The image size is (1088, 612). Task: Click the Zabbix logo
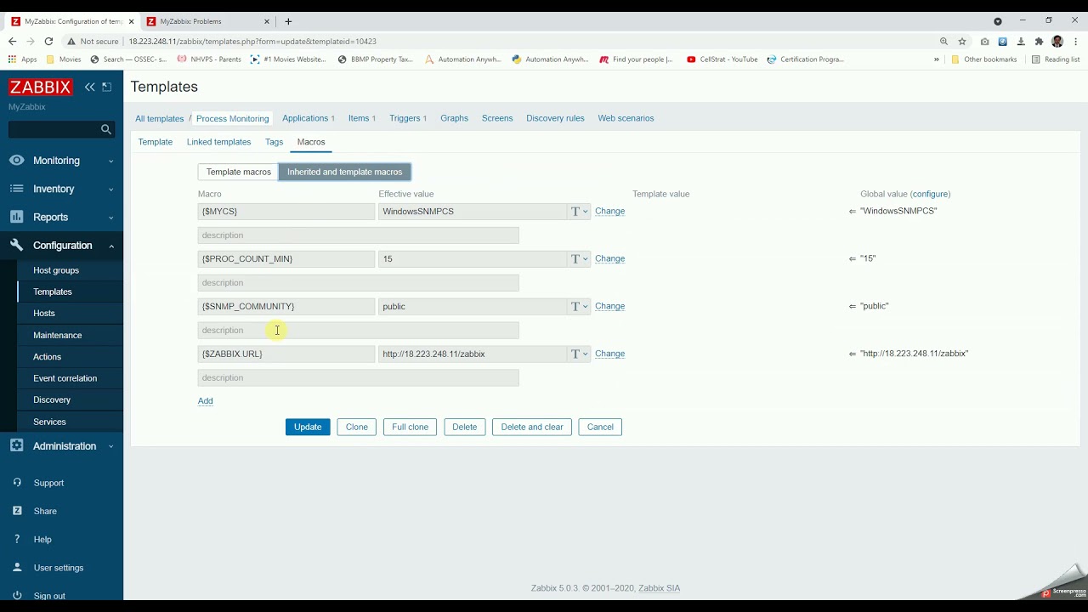click(x=40, y=87)
